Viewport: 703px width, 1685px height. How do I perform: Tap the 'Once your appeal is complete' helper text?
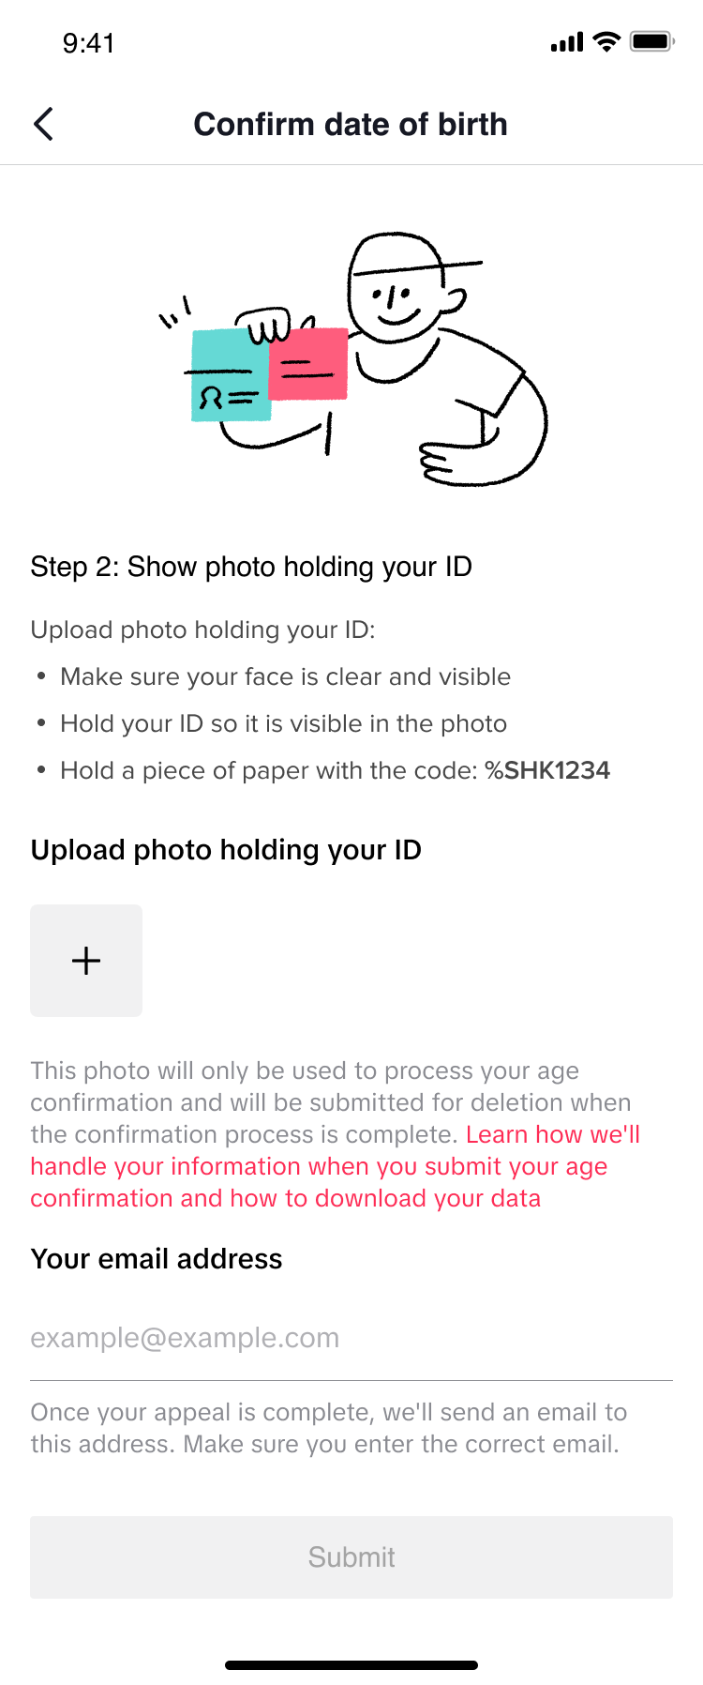click(x=328, y=1428)
